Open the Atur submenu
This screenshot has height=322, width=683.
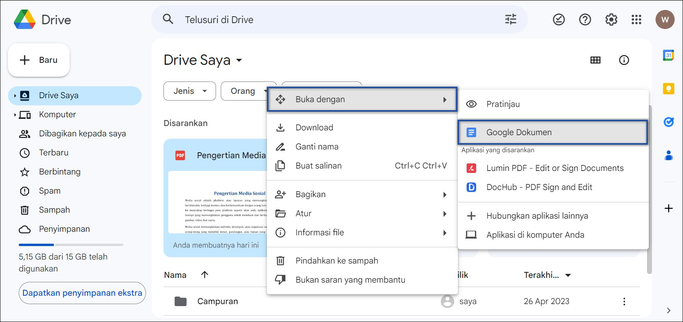point(362,213)
